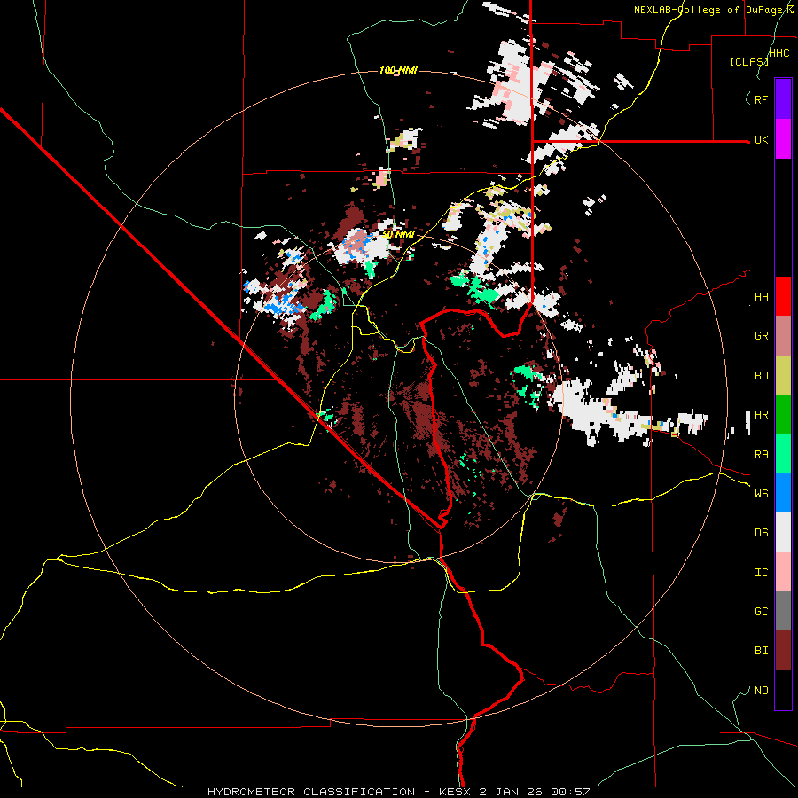Click the HHC product label

778,53
